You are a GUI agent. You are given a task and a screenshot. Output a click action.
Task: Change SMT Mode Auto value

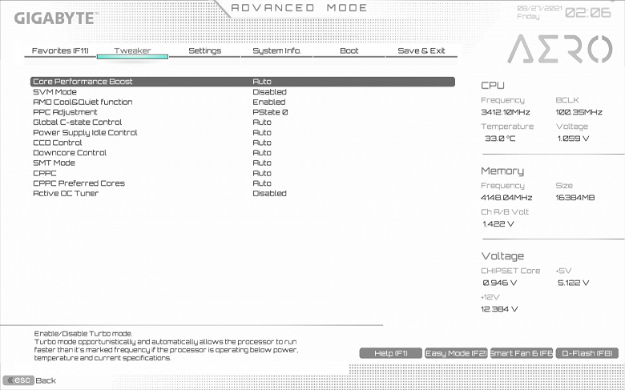262,163
